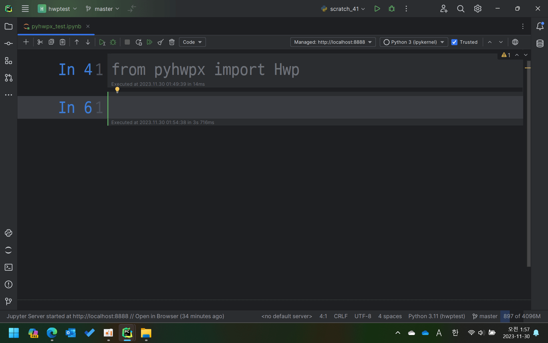This screenshot has width=548, height=343.
Task: Click Python 3.11 (hwptest) interpreter in status bar
Action: click(x=436, y=316)
